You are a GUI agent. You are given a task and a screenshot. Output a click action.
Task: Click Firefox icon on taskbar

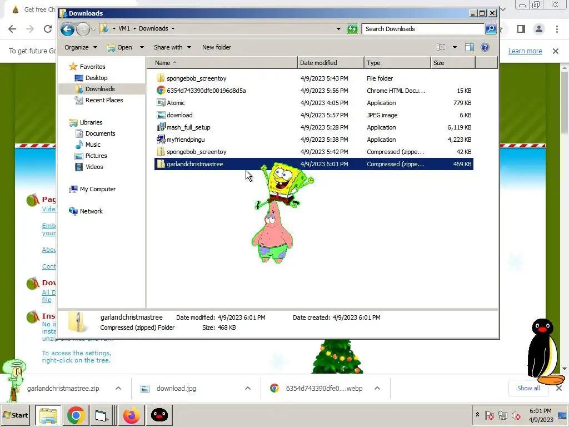pos(131,415)
